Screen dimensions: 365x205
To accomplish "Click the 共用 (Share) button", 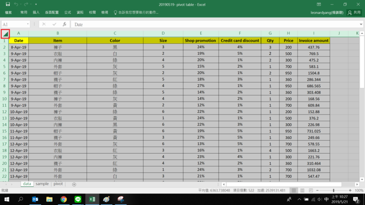I will click(x=354, y=13).
